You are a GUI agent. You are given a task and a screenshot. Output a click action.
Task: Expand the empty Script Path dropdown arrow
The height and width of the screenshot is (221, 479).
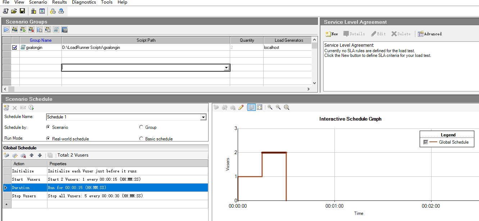(x=226, y=68)
